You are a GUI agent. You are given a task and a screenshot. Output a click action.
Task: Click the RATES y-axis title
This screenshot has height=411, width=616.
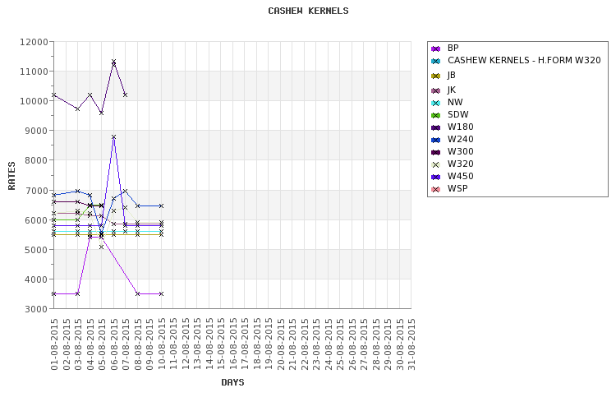click(11, 175)
